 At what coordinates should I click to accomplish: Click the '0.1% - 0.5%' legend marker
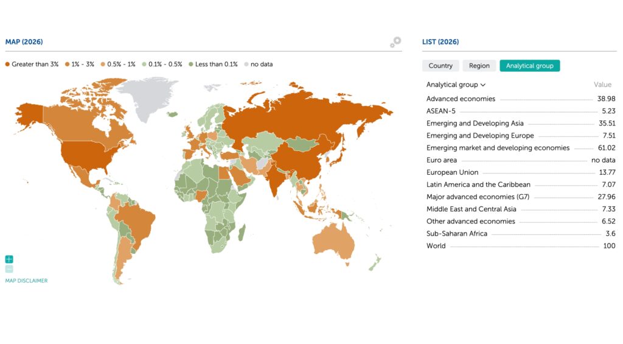144,64
